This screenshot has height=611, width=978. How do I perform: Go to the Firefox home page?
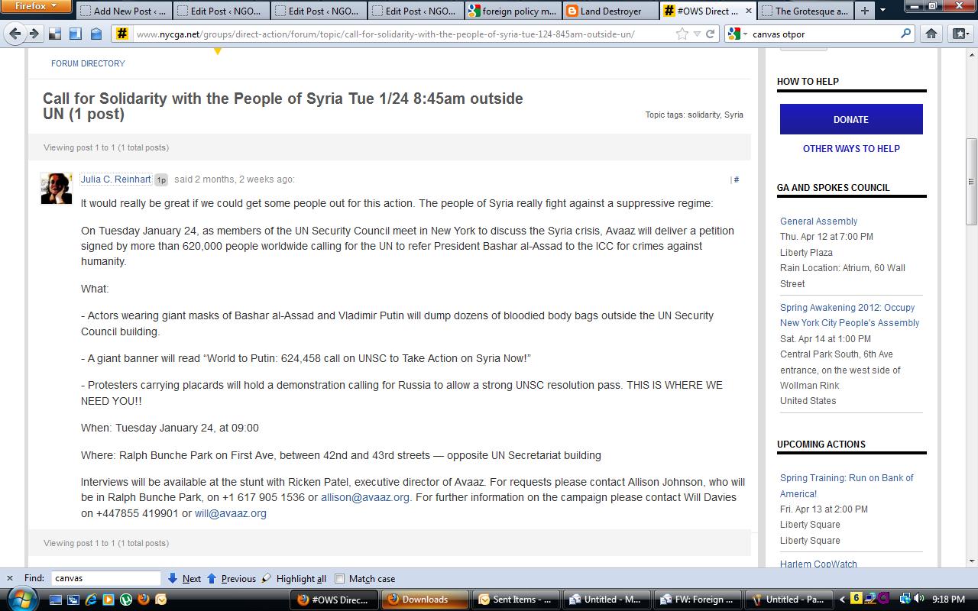click(931, 34)
